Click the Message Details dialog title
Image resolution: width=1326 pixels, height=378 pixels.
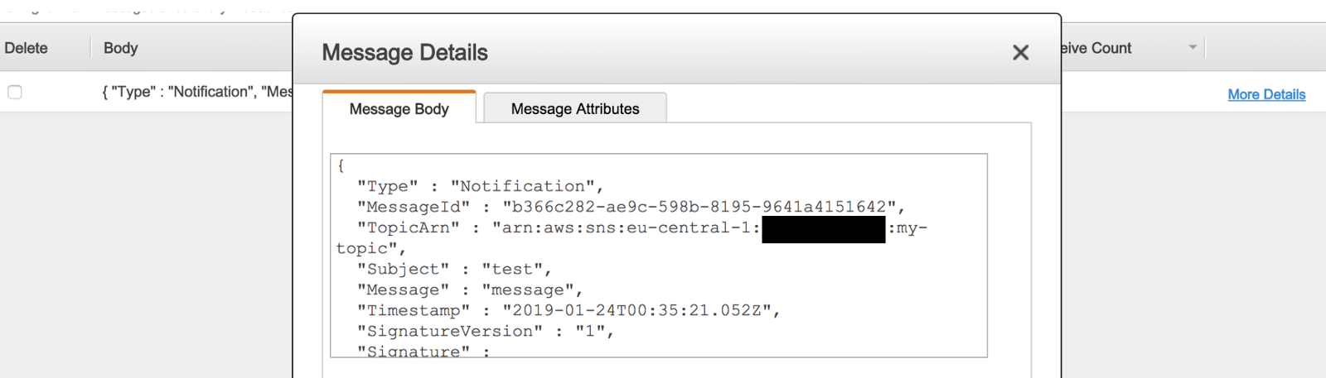pos(404,53)
